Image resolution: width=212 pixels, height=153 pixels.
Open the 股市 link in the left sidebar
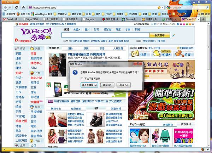click(x=18, y=63)
